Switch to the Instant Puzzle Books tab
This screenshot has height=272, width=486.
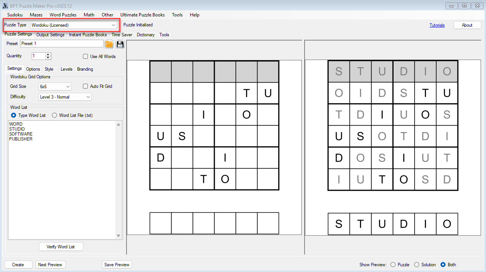88,35
